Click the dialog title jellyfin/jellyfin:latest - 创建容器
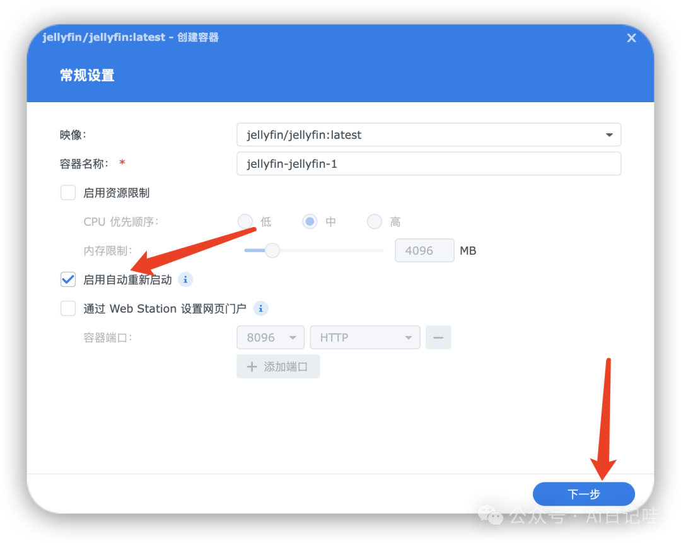The image size is (681, 543). pyautogui.click(x=131, y=37)
